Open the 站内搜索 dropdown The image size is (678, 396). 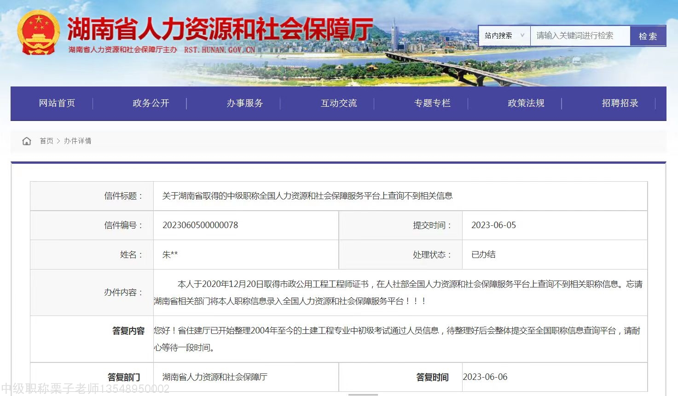click(x=504, y=36)
